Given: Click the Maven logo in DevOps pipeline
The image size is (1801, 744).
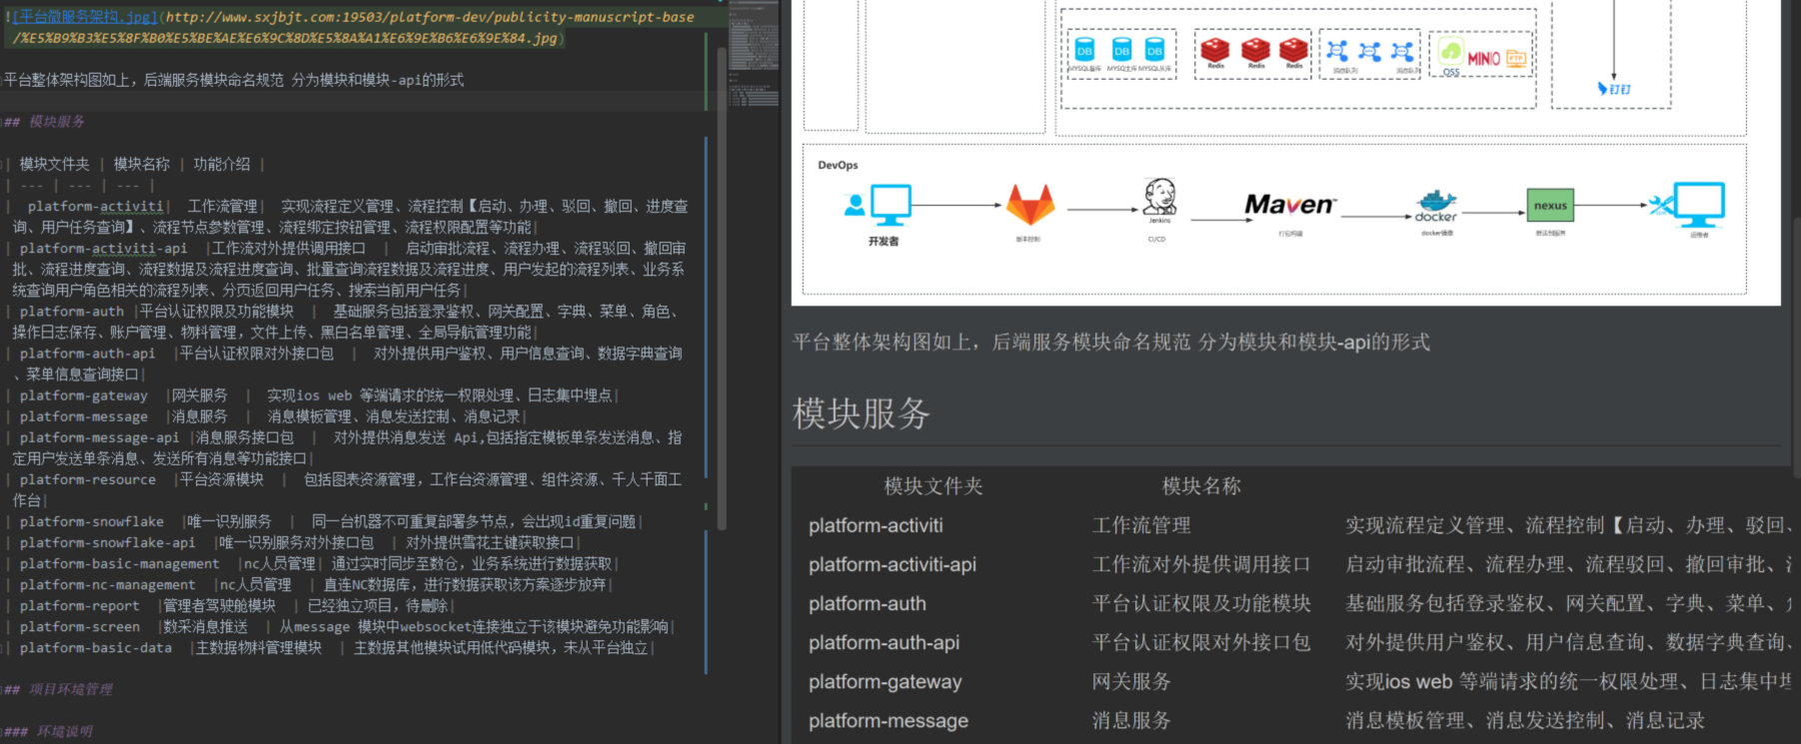Looking at the screenshot, I should 1289,205.
